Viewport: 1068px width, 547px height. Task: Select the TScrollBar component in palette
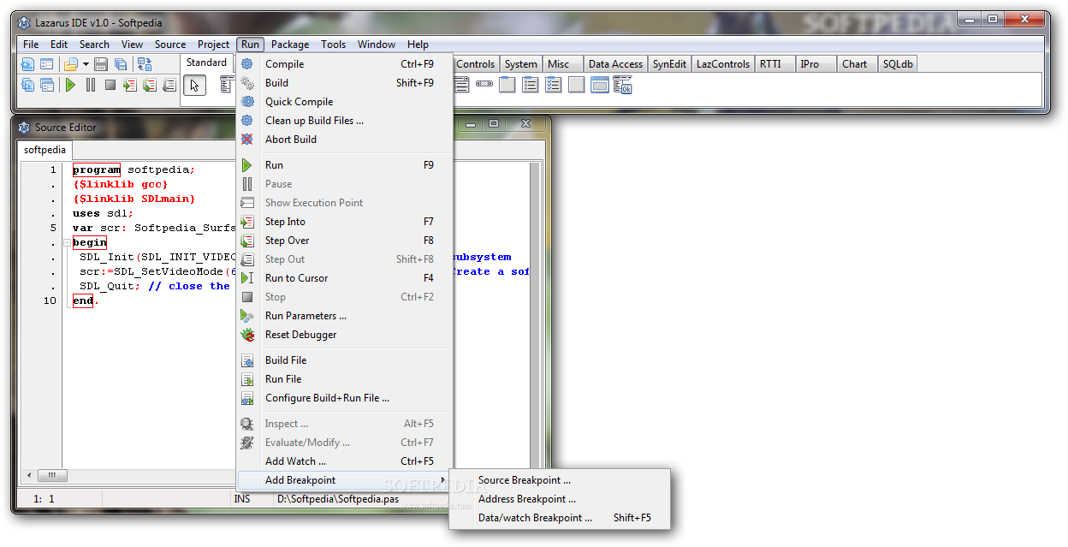coord(484,85)
